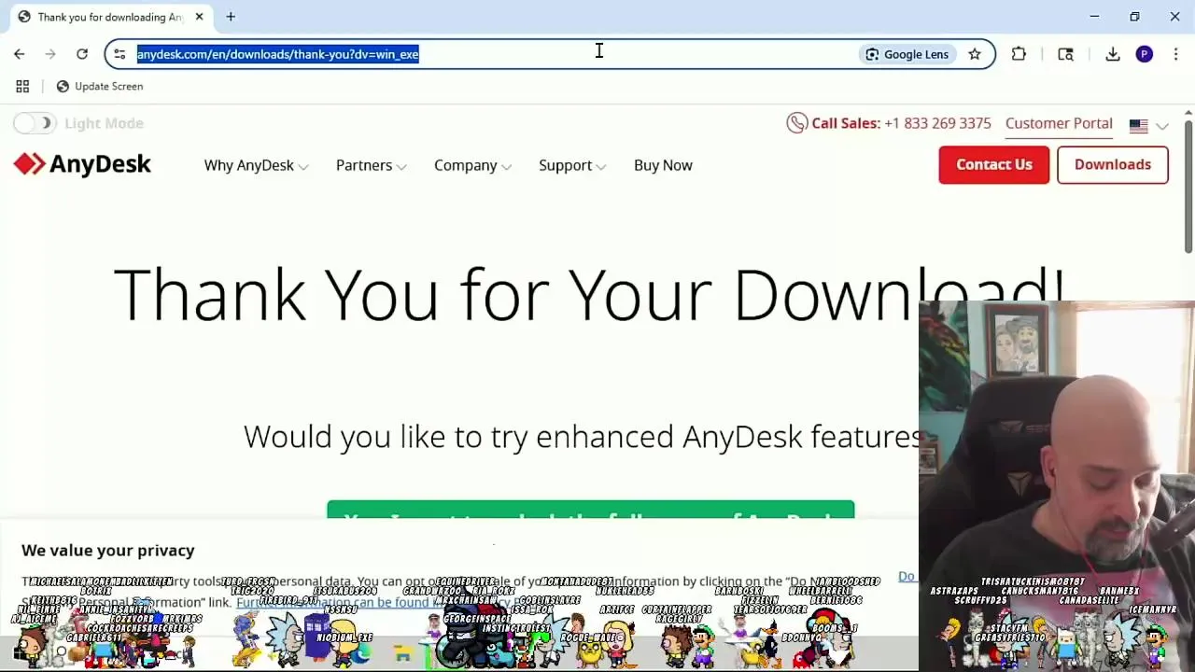Screen dimensions: 1195x672
Task: Expand the Company menu
Action: pyautogui.click(x=472, y=165)
